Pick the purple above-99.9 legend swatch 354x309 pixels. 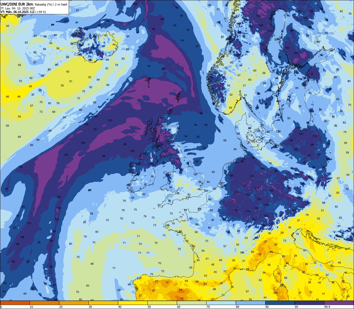coord(339,303)
